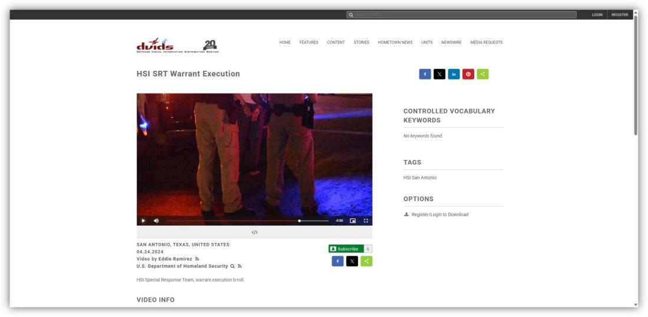Play the HSI SRT video
The height and width of the screenshot is (317, 648).
tap(143, 221)
